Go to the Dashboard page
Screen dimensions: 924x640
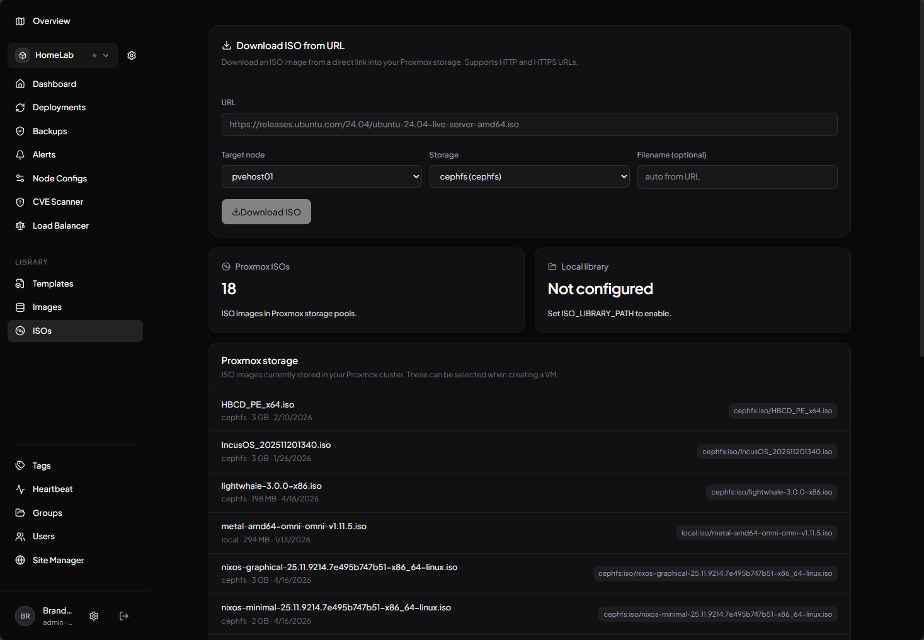click(54, 84)
